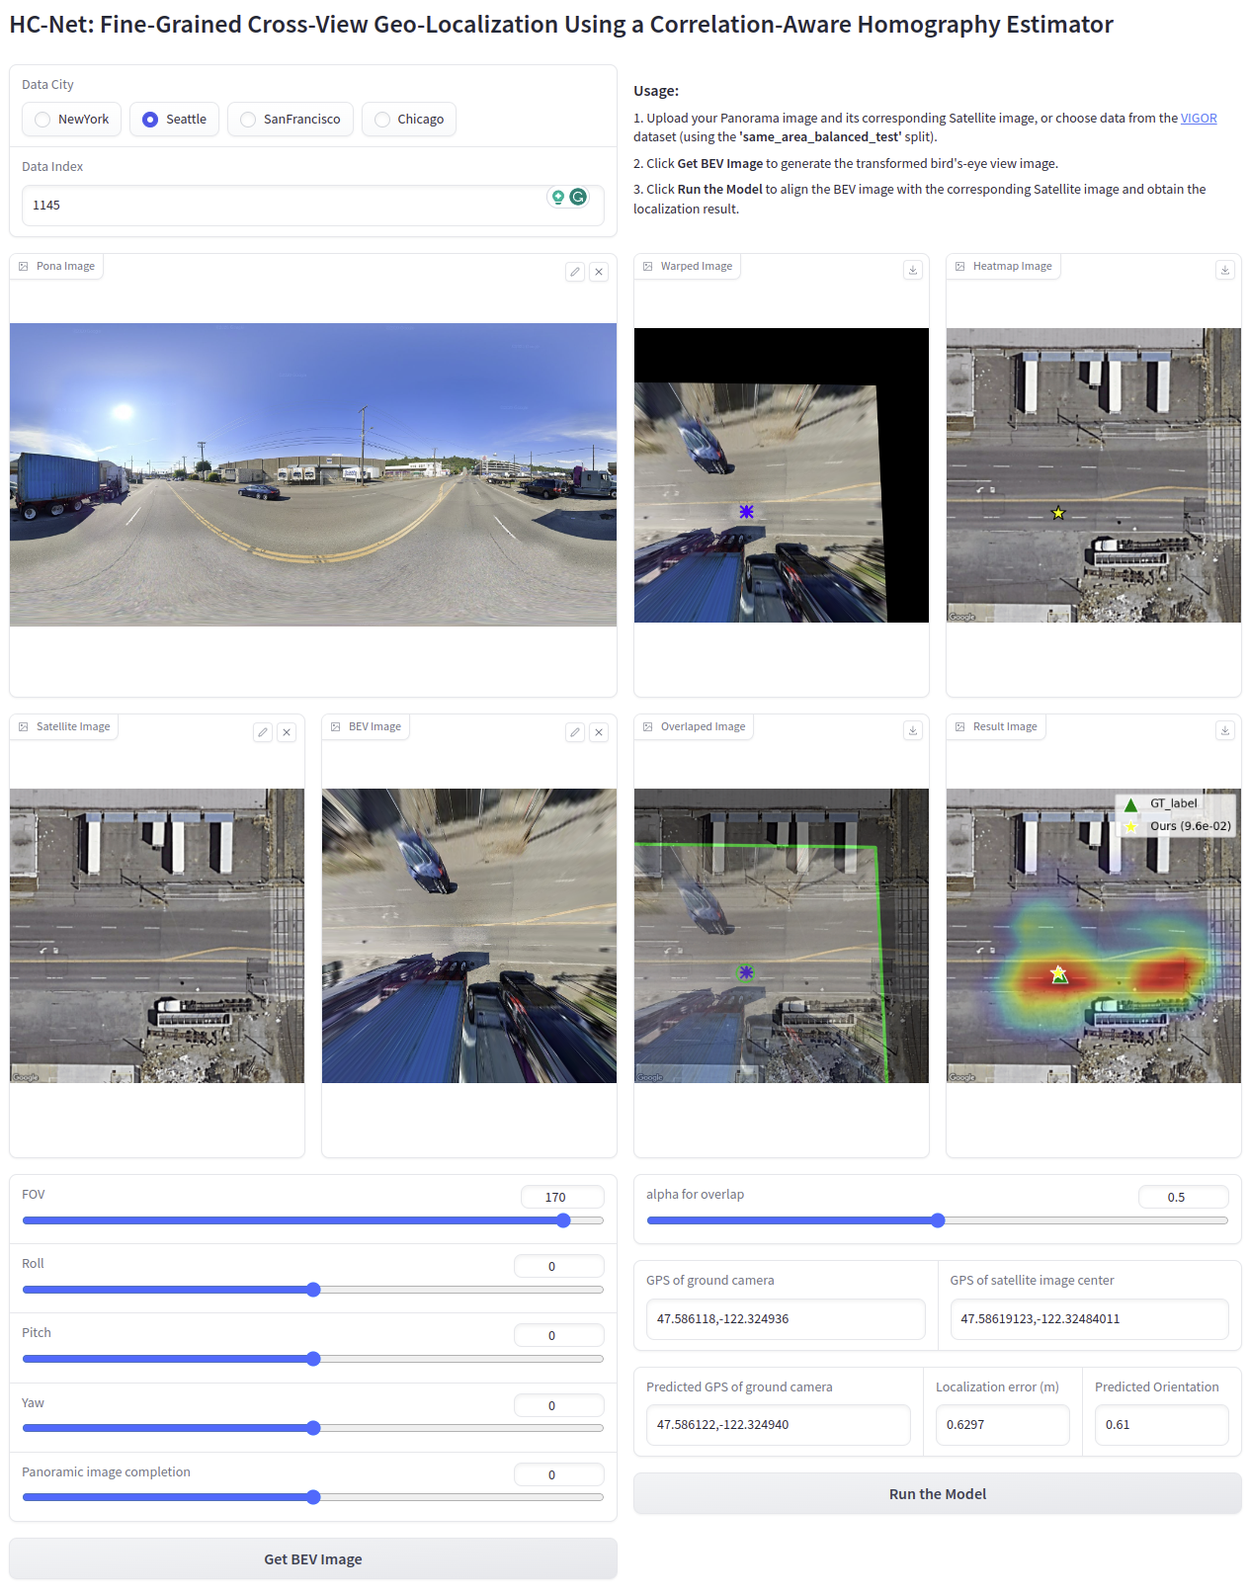Click the Result Image label icon
This screenshot has width=1249, height=1595.
960,727
